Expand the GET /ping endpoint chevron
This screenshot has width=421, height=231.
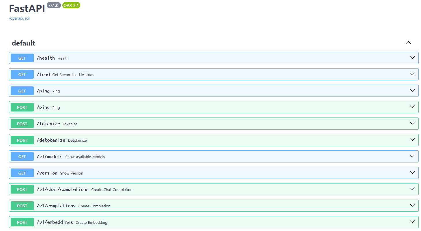tap(412, 90)
